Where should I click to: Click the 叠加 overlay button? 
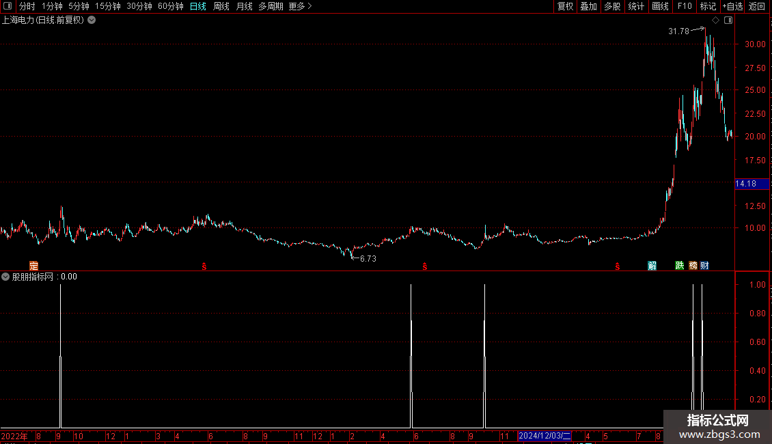coord(588,6)
